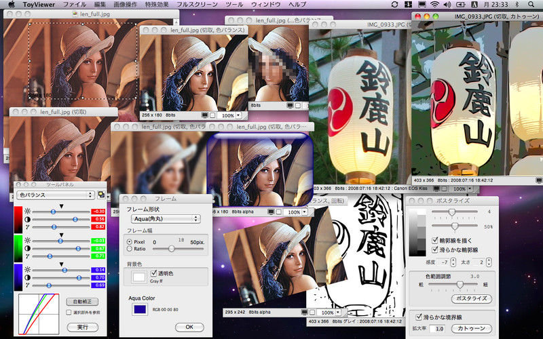
Task: Click the Aqua Color blue swatch
Action: point(140,309)
